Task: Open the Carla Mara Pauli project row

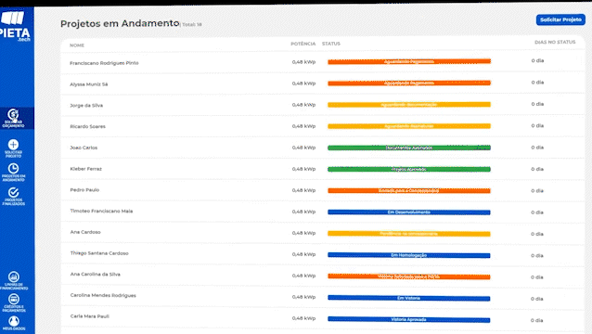Action: (323, 317)
